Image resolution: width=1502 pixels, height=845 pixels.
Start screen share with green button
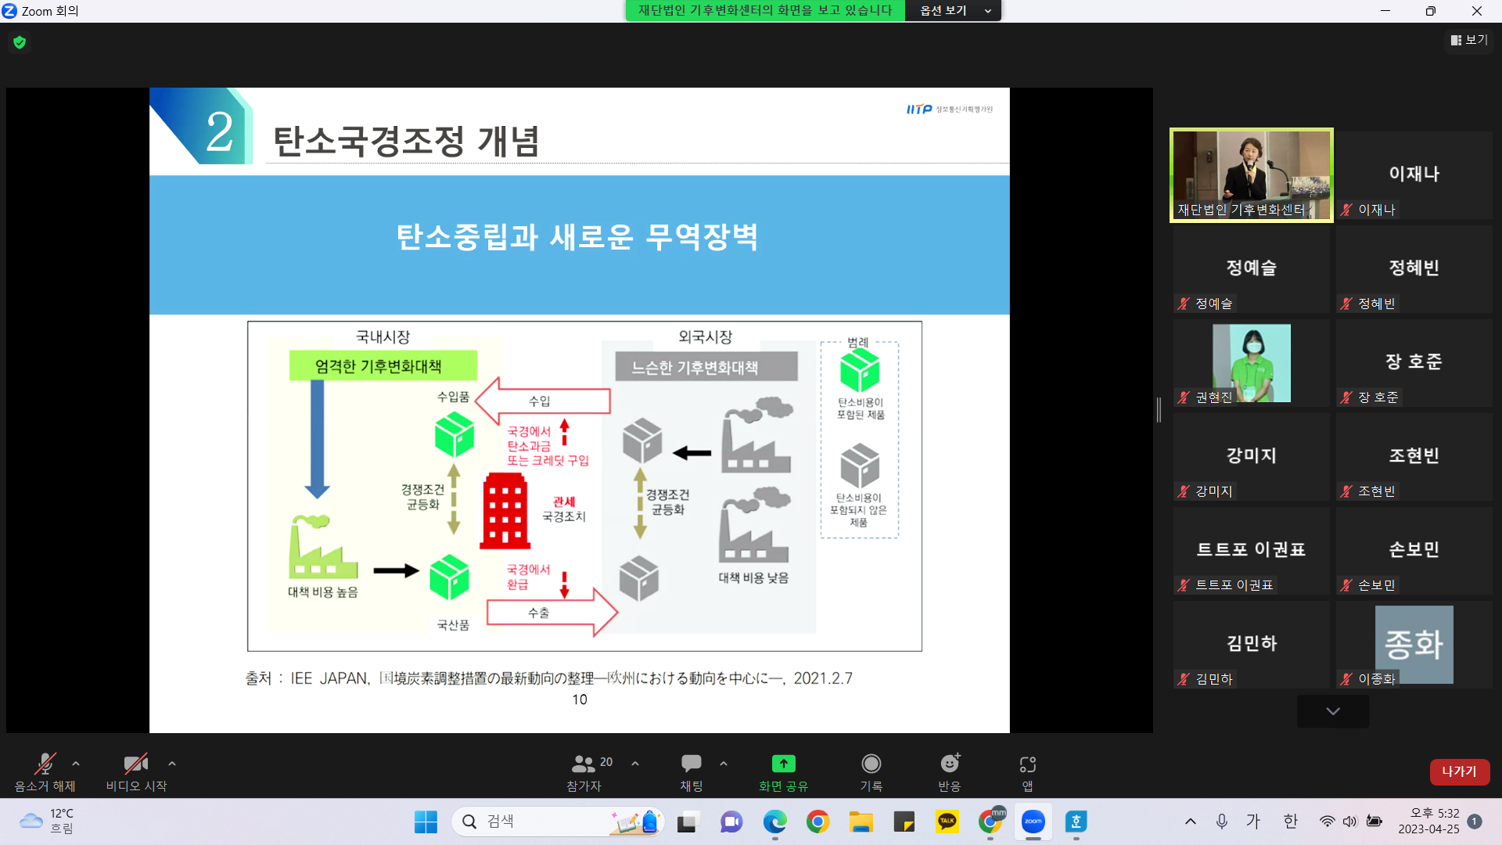[783, 771]
